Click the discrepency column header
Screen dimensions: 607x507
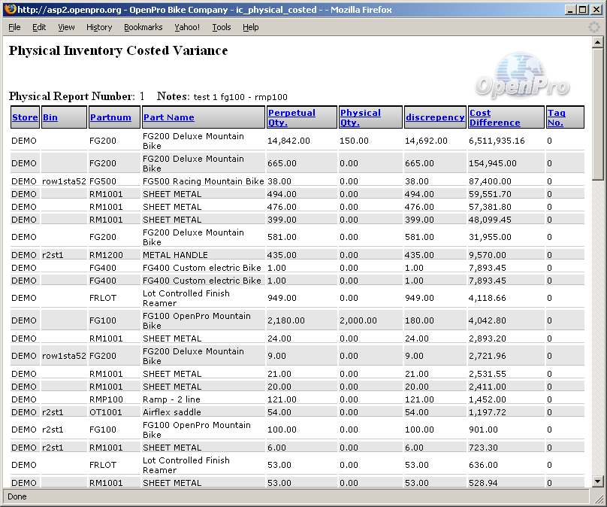click(435, 117)
